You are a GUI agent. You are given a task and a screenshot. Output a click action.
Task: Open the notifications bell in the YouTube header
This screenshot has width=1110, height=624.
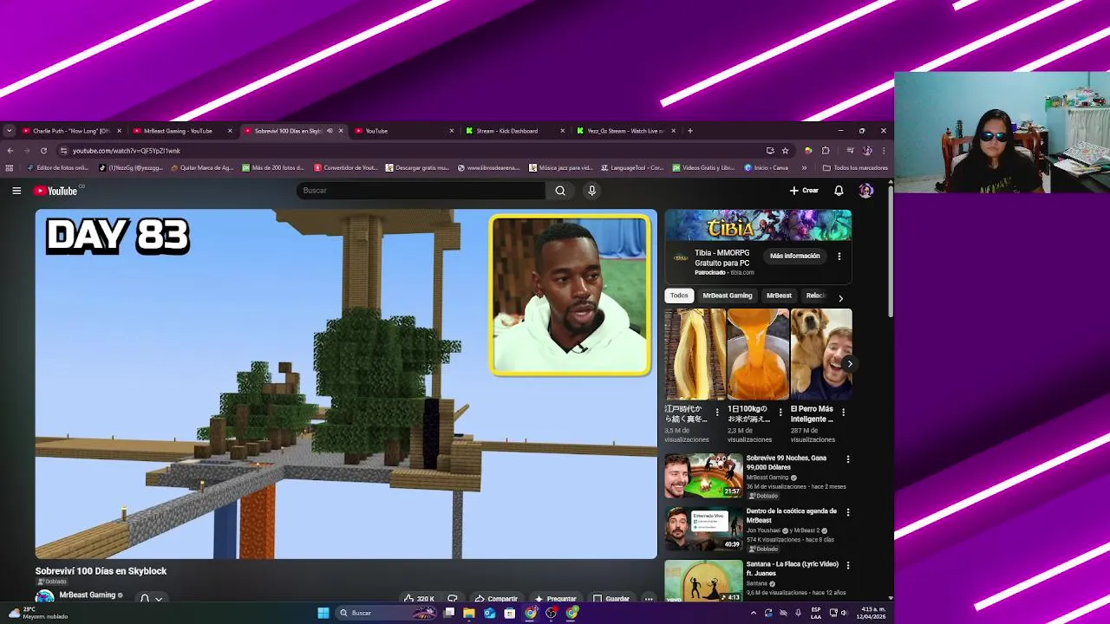point(839,191)
